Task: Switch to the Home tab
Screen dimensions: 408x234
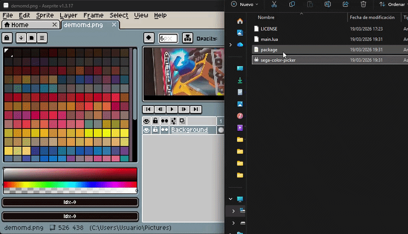Action: click(x=16, y=25)
